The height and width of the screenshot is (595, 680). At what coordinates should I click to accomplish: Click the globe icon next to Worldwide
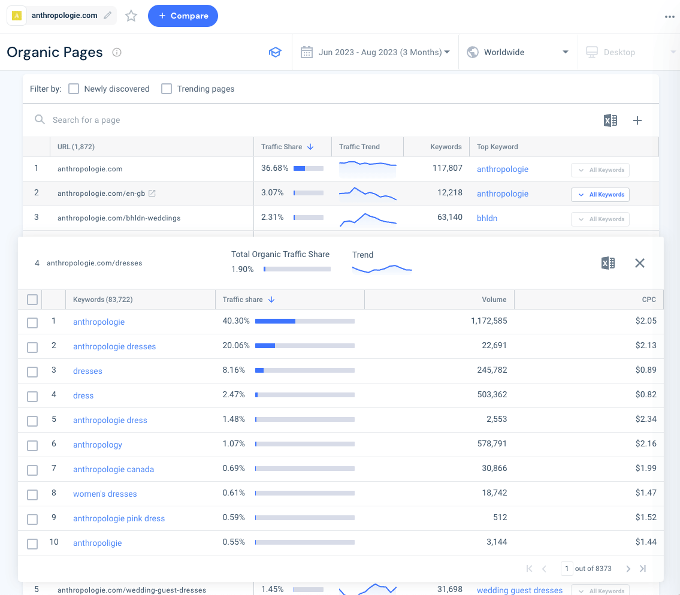[x=472, y=52]
